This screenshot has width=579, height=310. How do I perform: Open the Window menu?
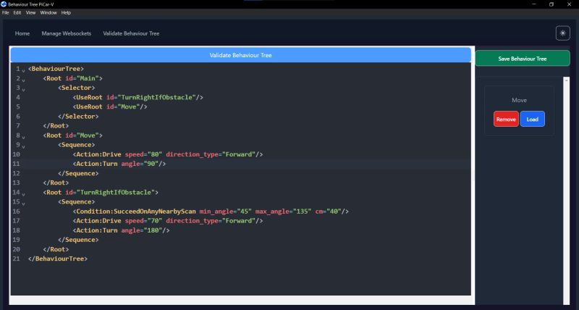point(48,12)
